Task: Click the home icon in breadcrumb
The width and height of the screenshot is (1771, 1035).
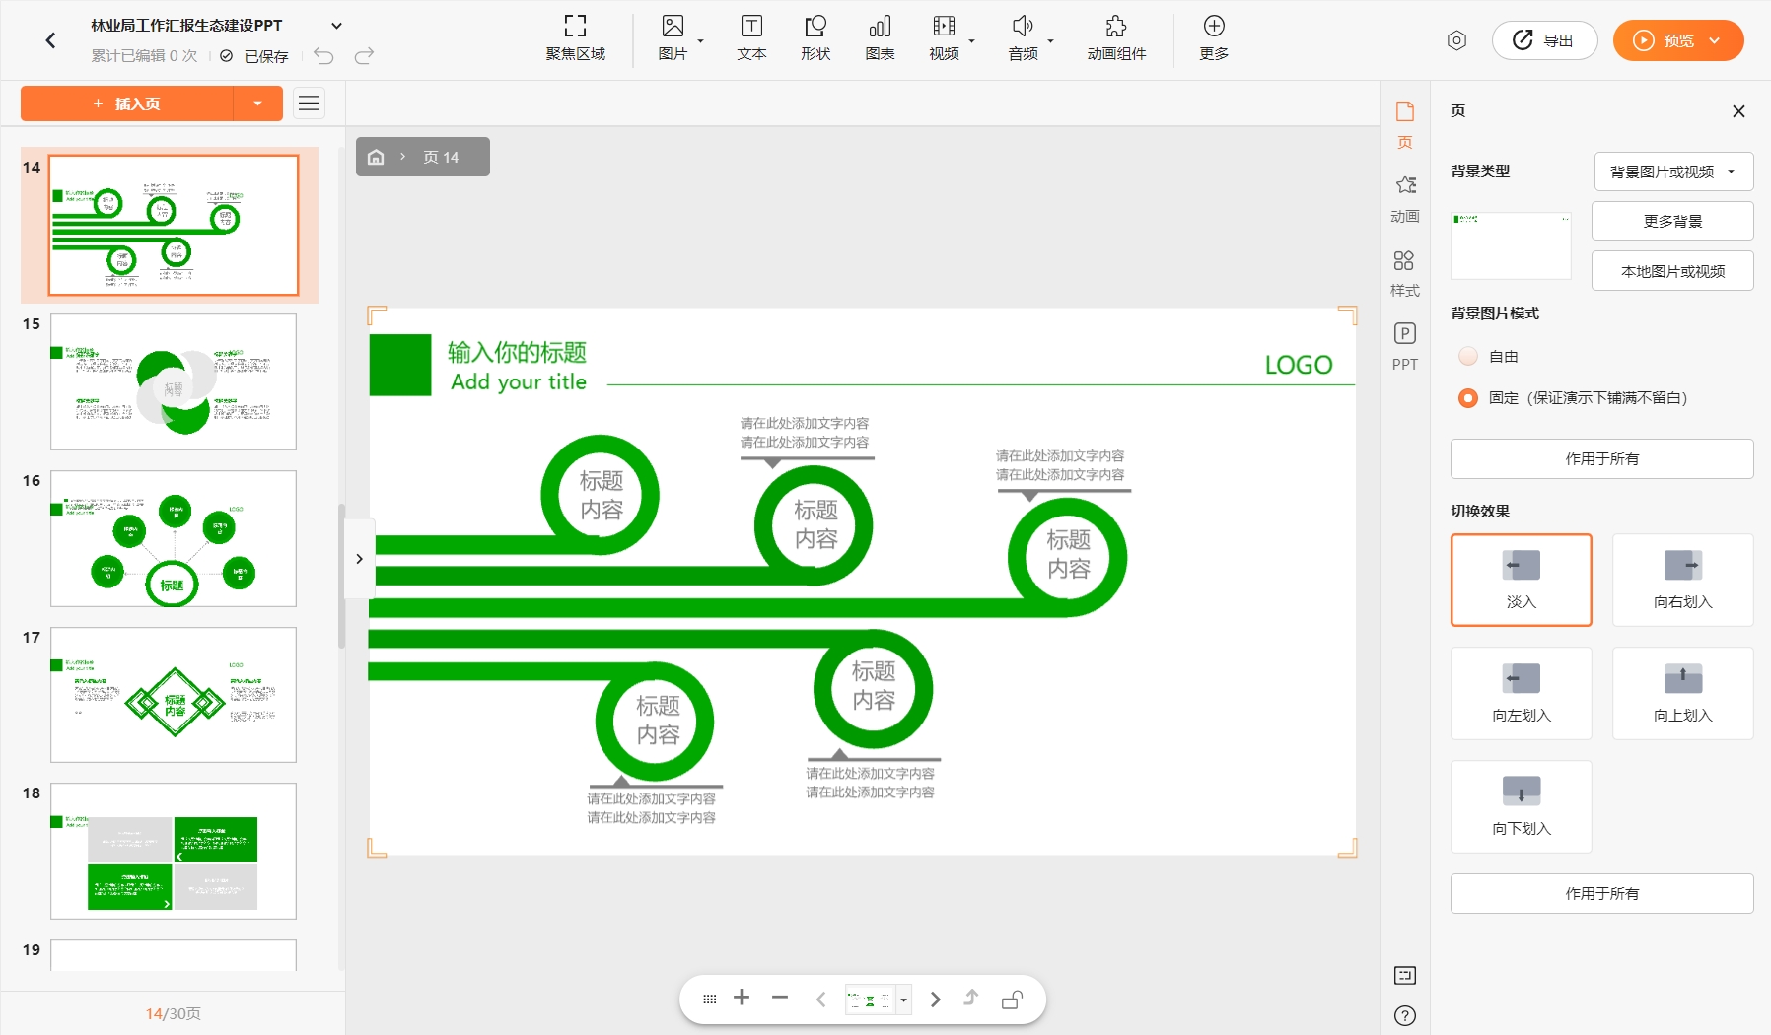Action: coord(376,157)
